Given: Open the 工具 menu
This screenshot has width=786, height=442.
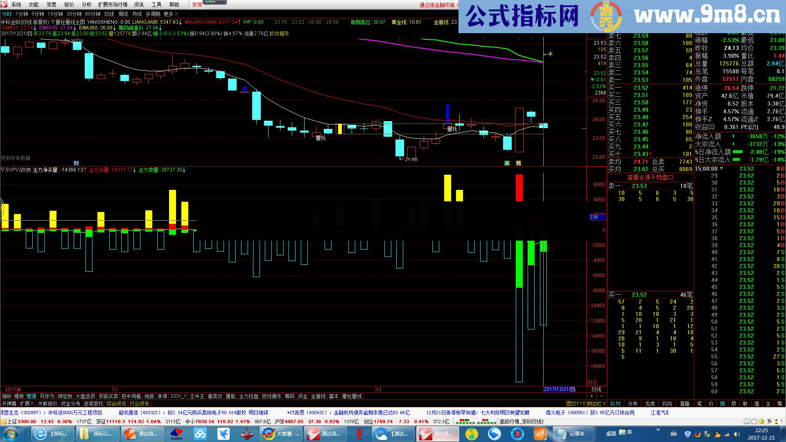Looking at the screenshot, I should (x=155, y=5).
